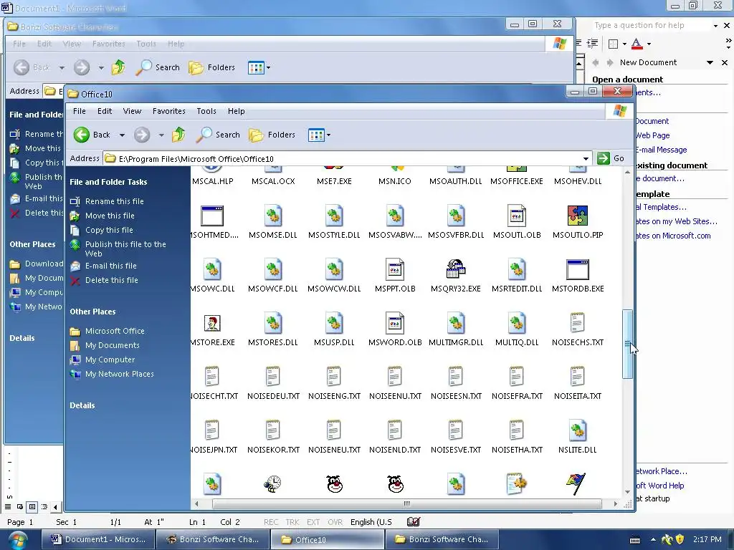Screen dimensions: 734x550
Task: Click Delete this file task link
Action: [111, 280]
